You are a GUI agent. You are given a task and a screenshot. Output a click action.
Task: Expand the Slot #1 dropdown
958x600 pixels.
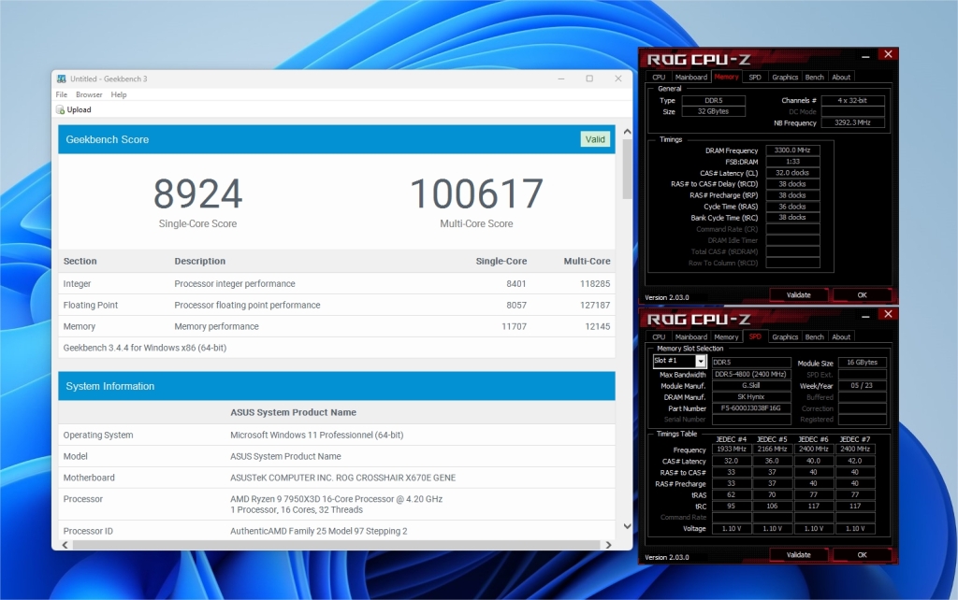[x=701, y=362]
